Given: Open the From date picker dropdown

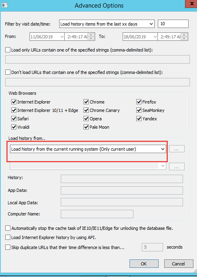Looking at the screenshot, I should coord(62,37).
